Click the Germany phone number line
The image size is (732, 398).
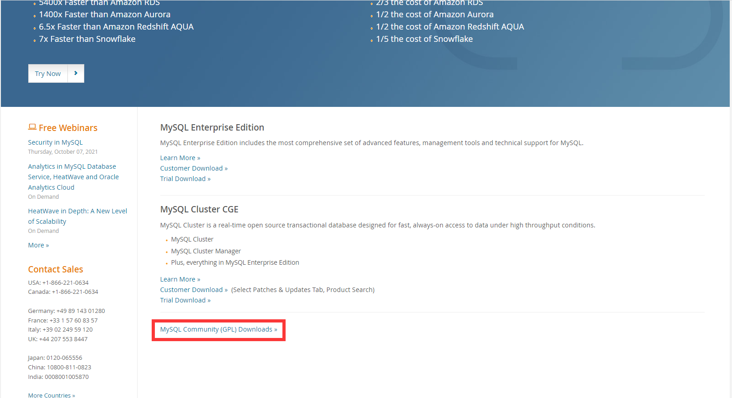click(x=67, y=311)
